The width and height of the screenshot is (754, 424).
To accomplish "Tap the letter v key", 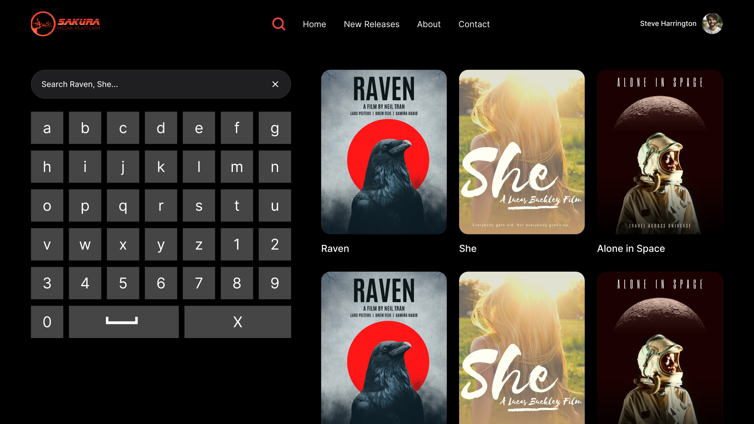I will coord(47,245).
